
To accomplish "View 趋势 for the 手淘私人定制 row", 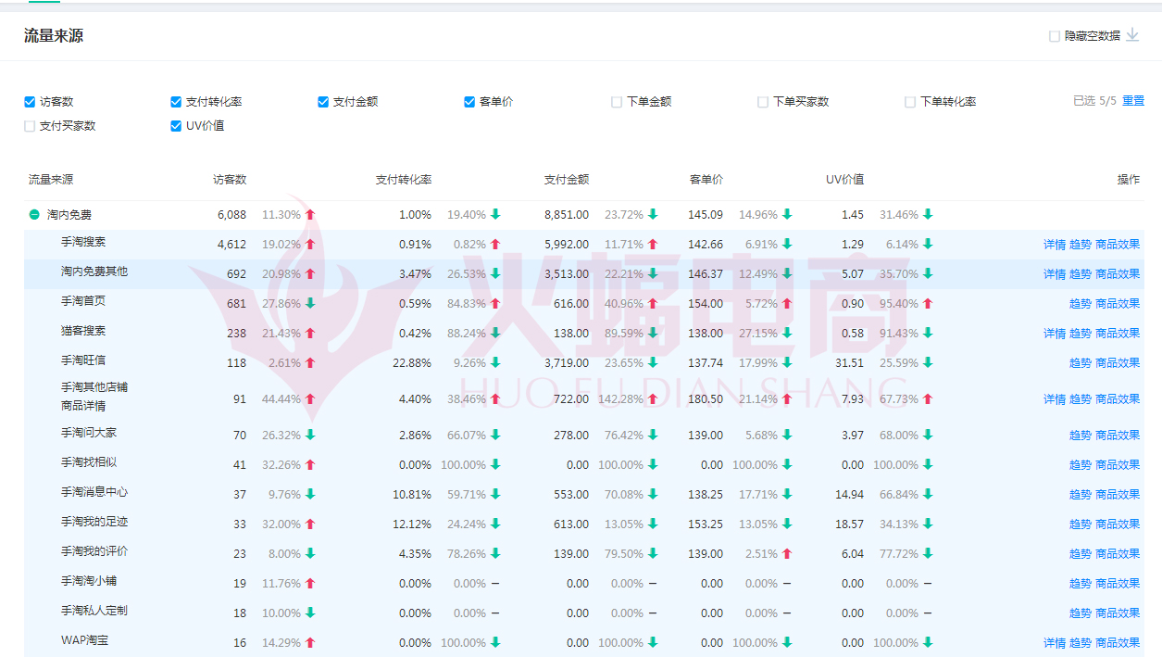I will pos(1081,613).
